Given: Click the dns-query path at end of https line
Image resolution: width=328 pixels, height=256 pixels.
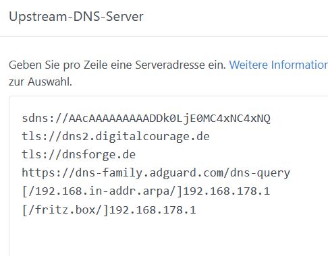Looking at the screenshot, I should (x=260, y=173).
